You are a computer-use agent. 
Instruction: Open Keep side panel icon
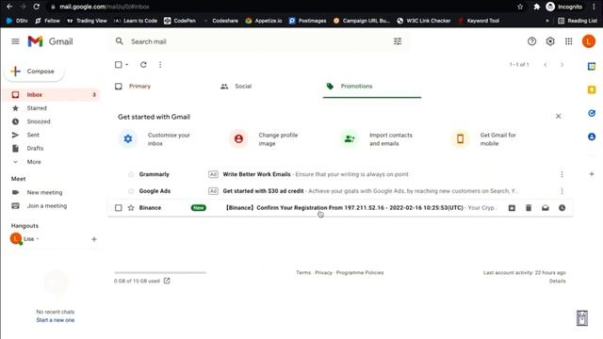click(x=592, y=90)
